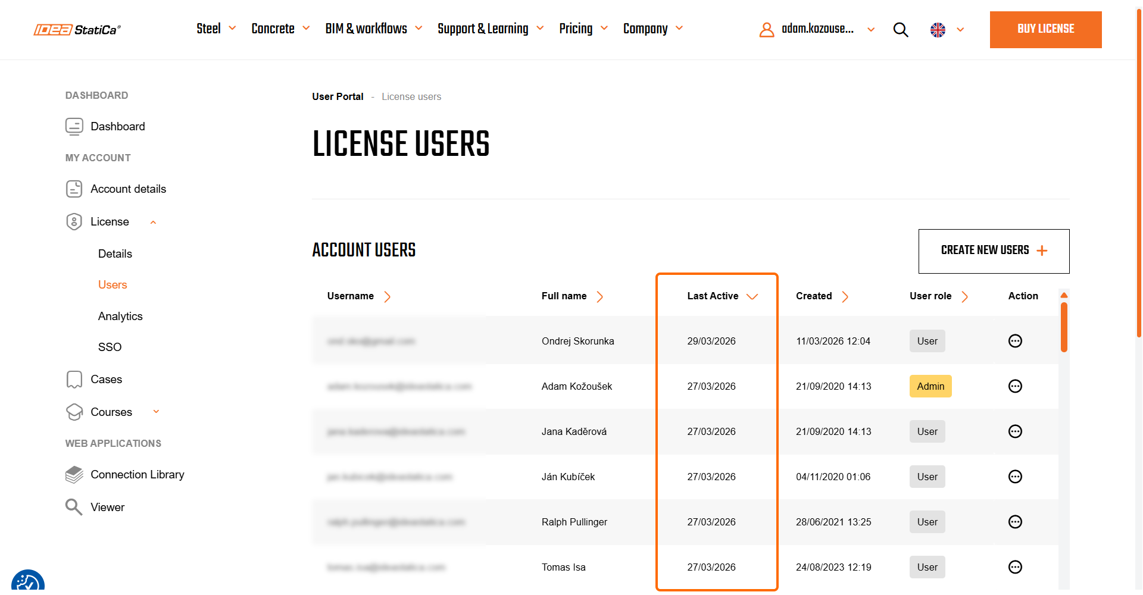The height and width of the screenshot is (595, 1143).
Task: Open Connection Library web application
Action: [x=137, y=474]
